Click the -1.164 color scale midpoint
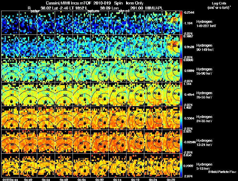 click(188, 23)
